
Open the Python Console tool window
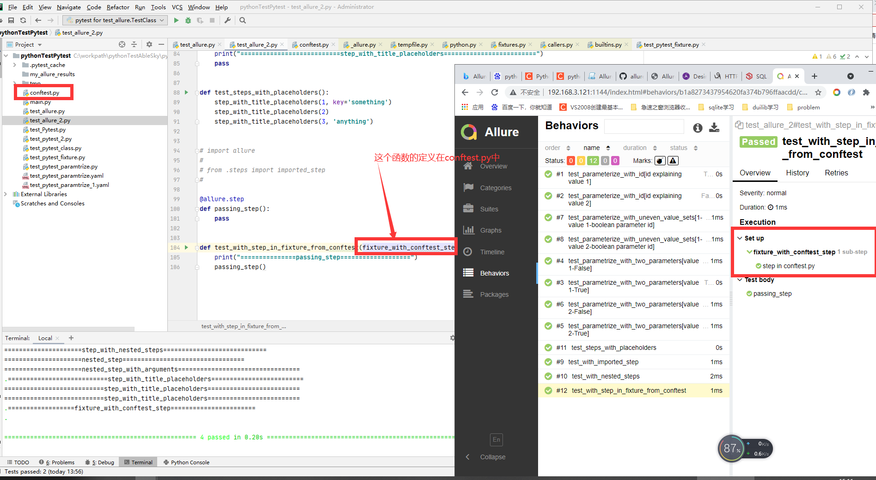[186, 462]
